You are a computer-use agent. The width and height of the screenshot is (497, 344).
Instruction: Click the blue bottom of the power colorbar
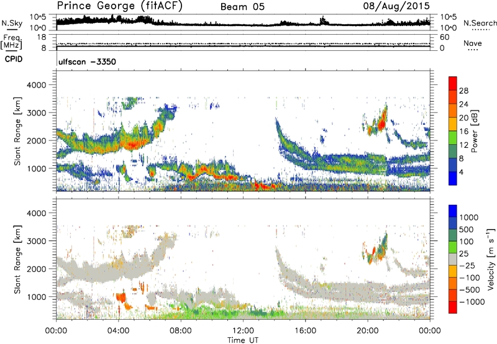[x=453, y=178]
